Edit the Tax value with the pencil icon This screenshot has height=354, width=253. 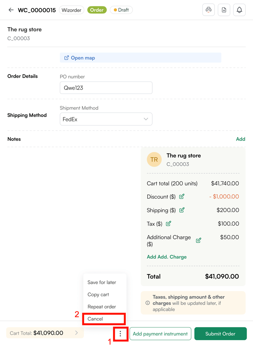pyautogui.click(x=169, y=223)
